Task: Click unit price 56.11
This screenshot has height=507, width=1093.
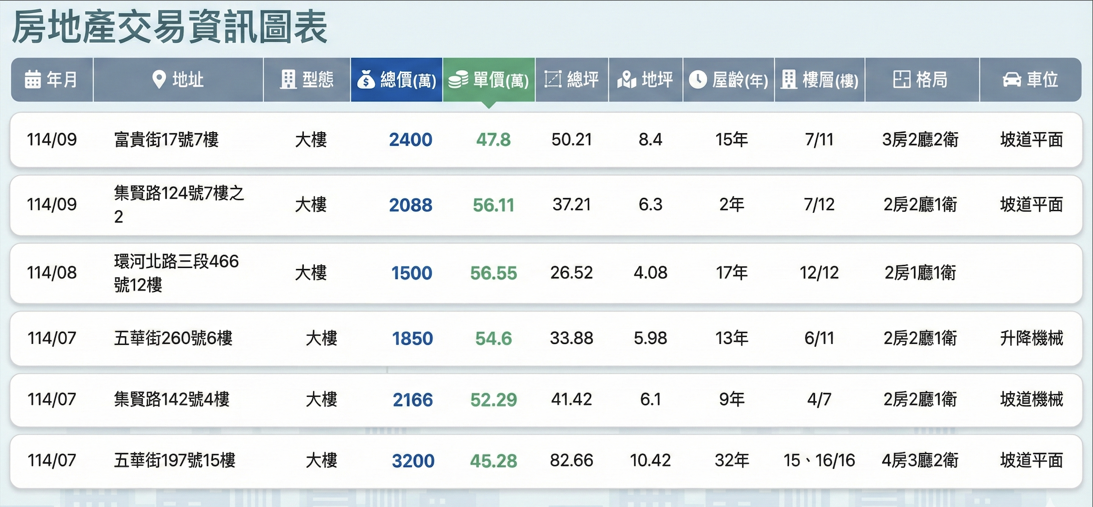Action: tap(494, 205)
